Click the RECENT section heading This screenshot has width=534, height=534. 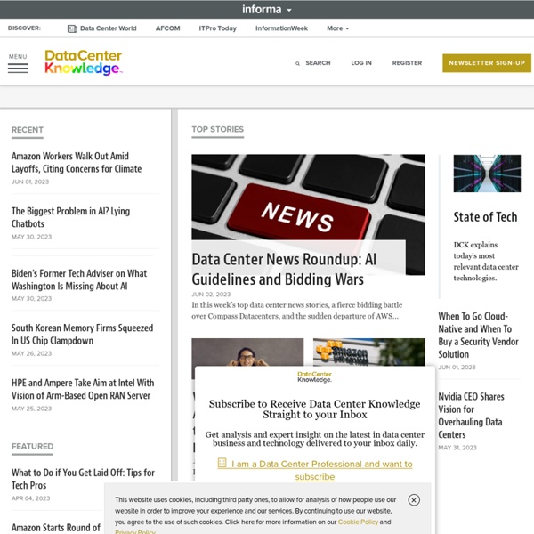point(28,130)
